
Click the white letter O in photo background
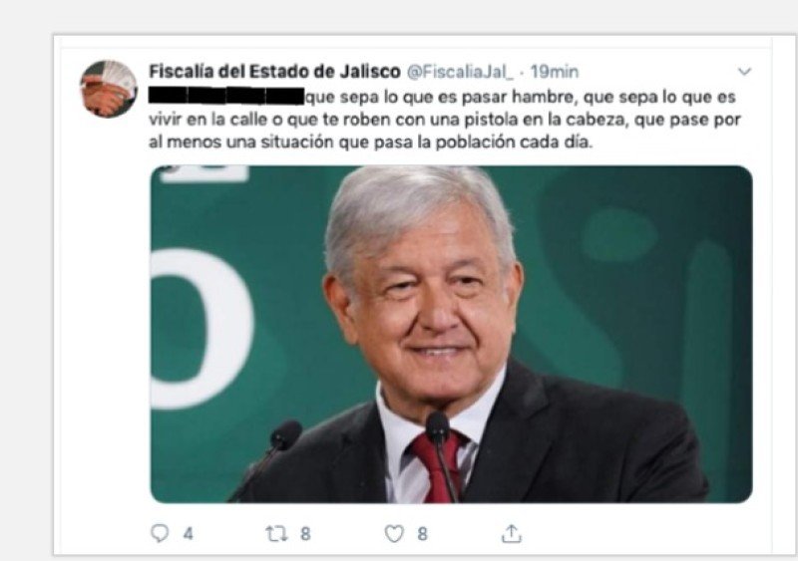(x=202, y=329)
